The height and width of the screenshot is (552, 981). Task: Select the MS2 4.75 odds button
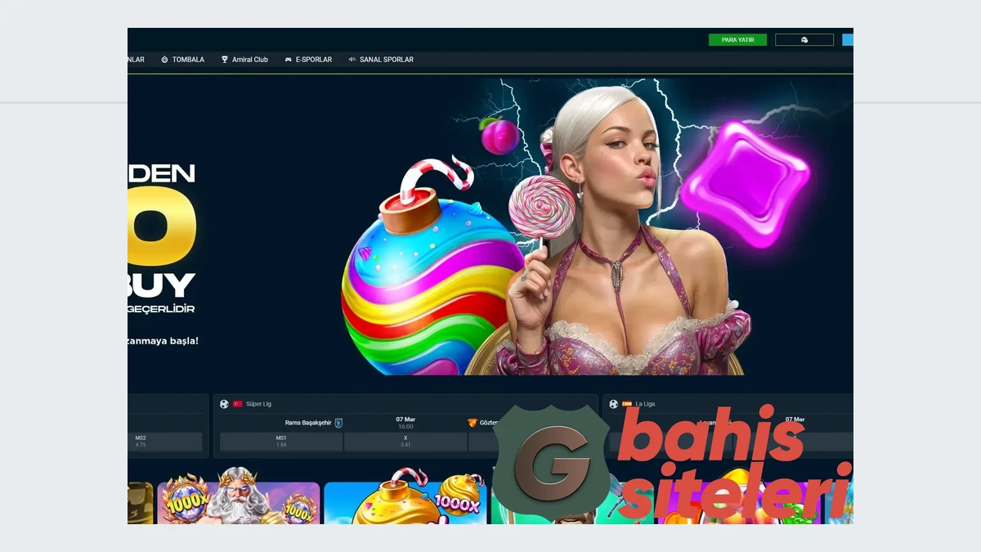coord(165,442)
